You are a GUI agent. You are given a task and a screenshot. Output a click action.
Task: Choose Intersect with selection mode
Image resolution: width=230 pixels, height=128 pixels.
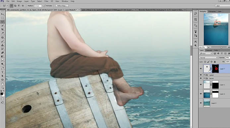23,6
